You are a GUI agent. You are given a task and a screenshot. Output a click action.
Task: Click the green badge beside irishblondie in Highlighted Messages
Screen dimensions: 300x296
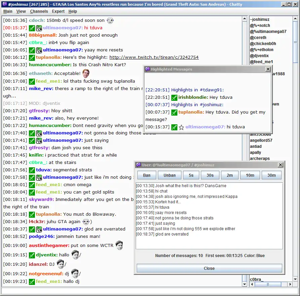pos(174,97)
